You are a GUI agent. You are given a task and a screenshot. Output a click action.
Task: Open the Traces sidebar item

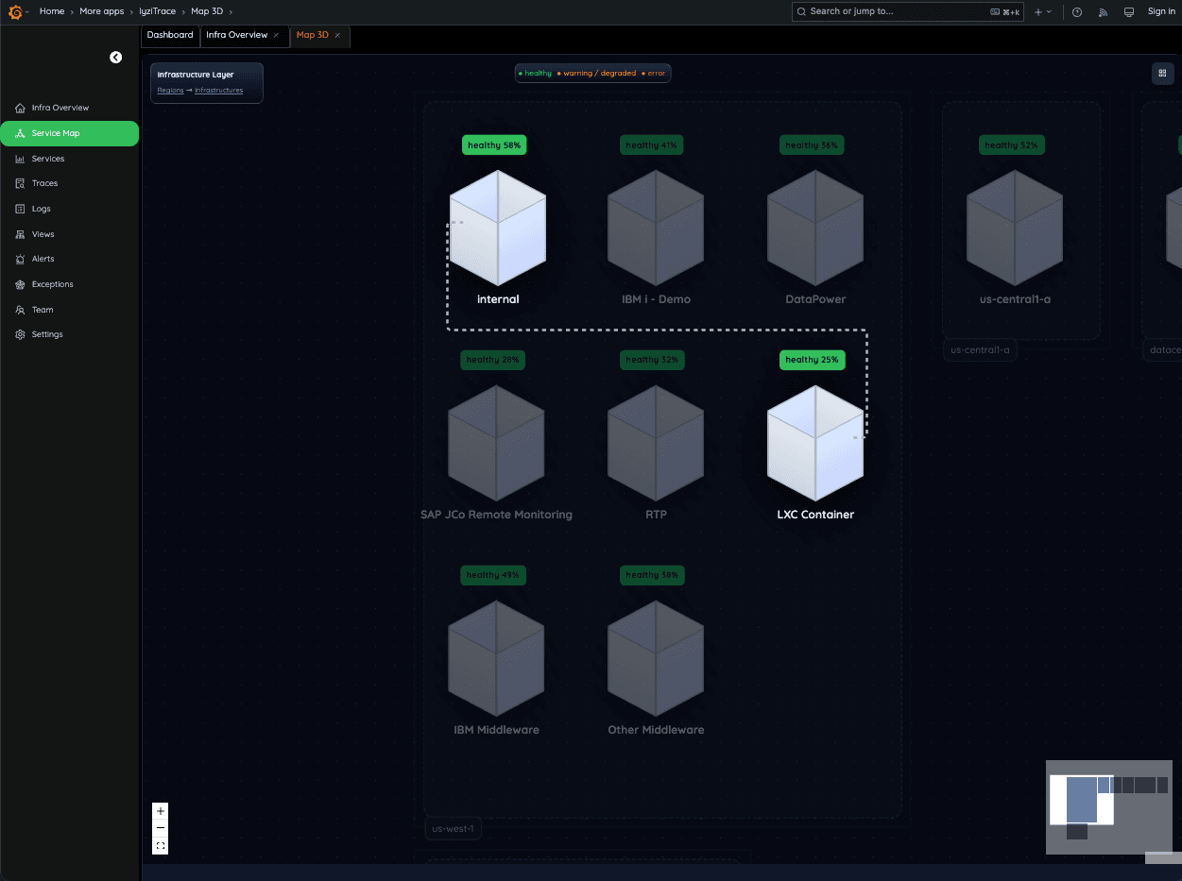44,183
